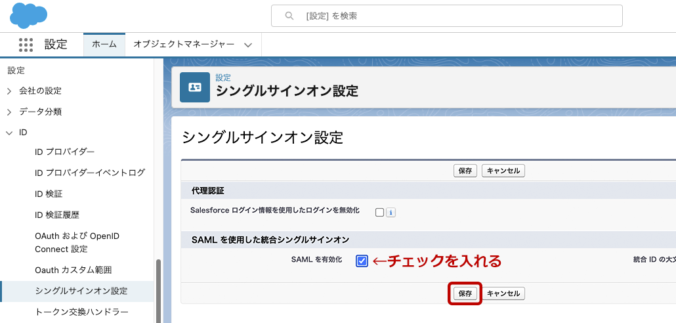Expand the データ分類 tree node
The image size is (676, 323).
point(9,112)
